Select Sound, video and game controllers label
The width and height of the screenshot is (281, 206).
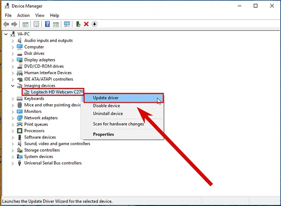coord(57,144)
